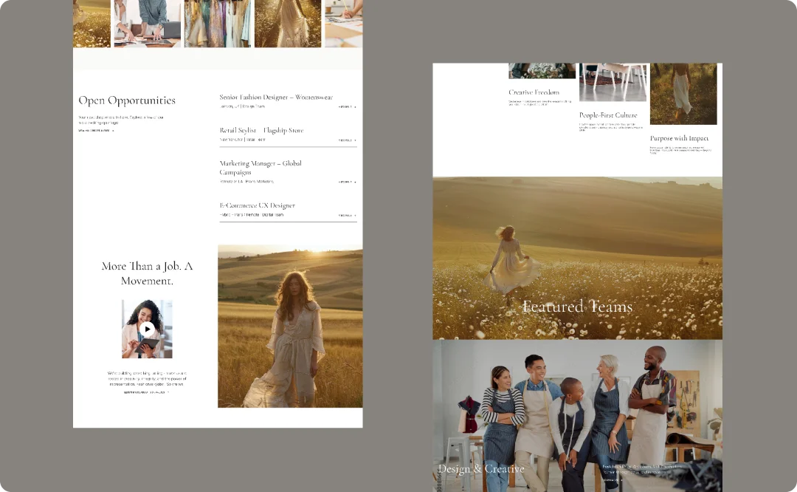Click the Purpose with Impact photo
The height and width of the screenshot is (492, 797).
[x=683, y=93]
